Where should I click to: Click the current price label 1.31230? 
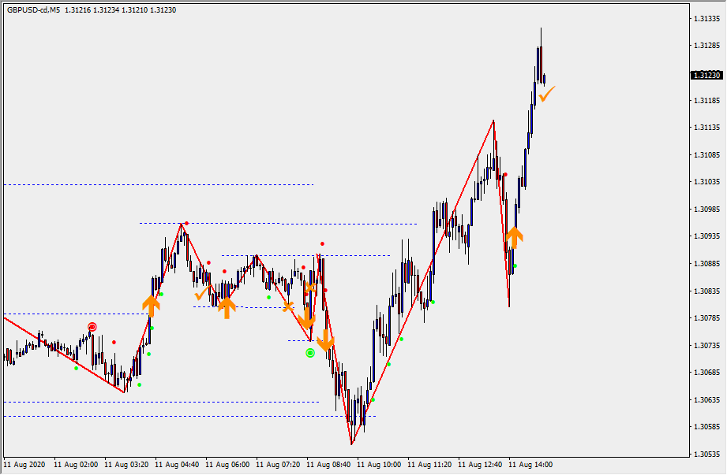click(705, 75)
